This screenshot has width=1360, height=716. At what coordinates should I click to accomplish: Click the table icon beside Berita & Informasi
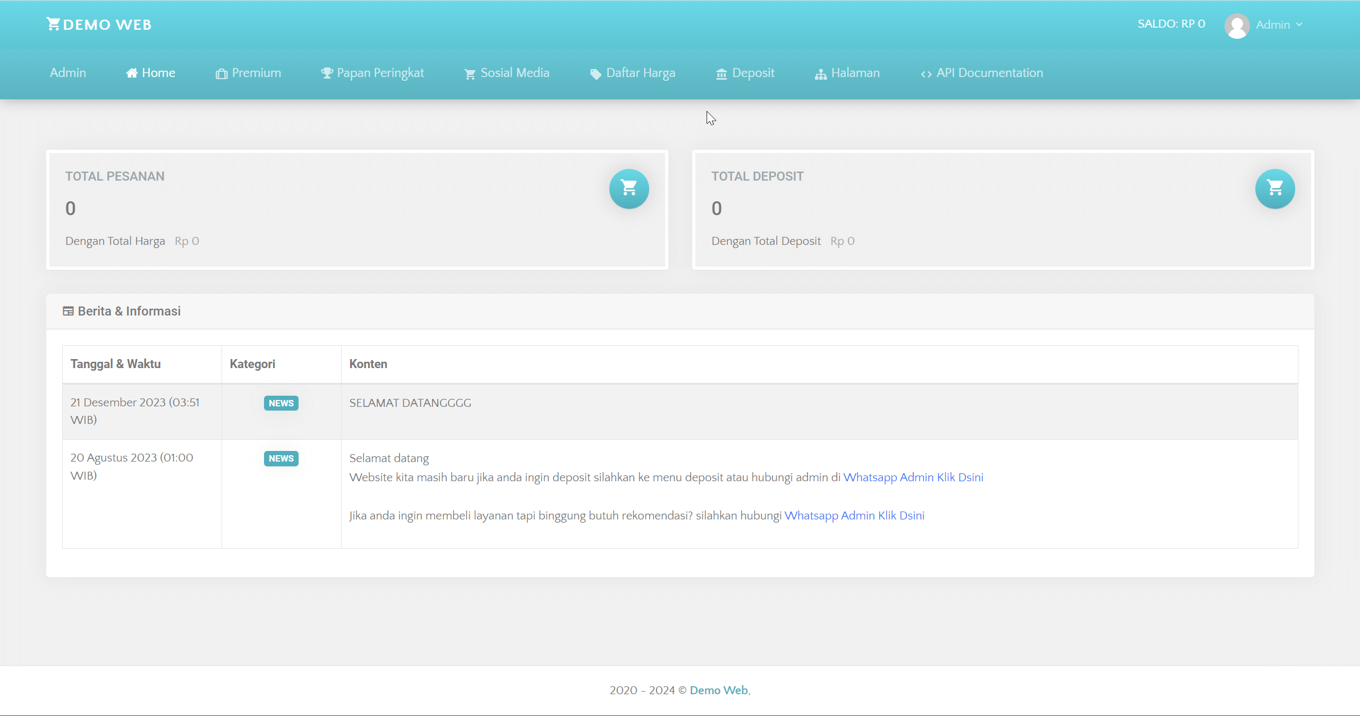tap(68, 311)
